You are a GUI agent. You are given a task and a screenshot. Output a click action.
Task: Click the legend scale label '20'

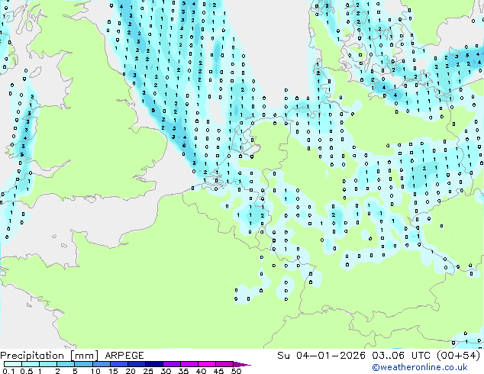[x=131, y=371]
